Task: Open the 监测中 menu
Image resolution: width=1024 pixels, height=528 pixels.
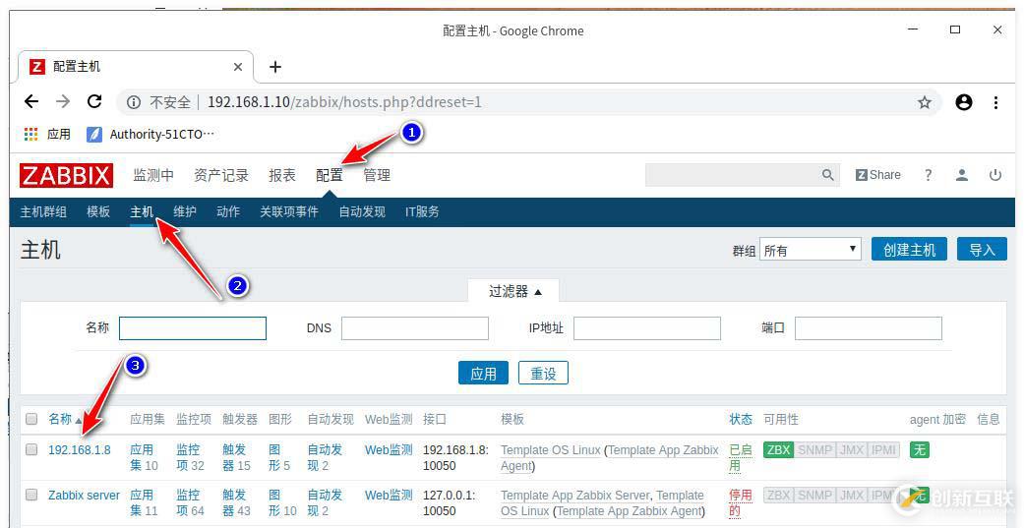Action: (x=153, y=175)
